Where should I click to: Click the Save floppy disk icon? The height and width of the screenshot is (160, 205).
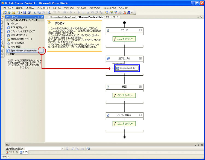(x=25, y=13)
